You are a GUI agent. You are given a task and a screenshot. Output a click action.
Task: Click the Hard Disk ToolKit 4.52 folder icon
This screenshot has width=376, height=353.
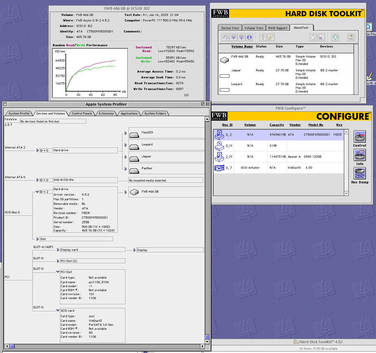tap(296, 342)
